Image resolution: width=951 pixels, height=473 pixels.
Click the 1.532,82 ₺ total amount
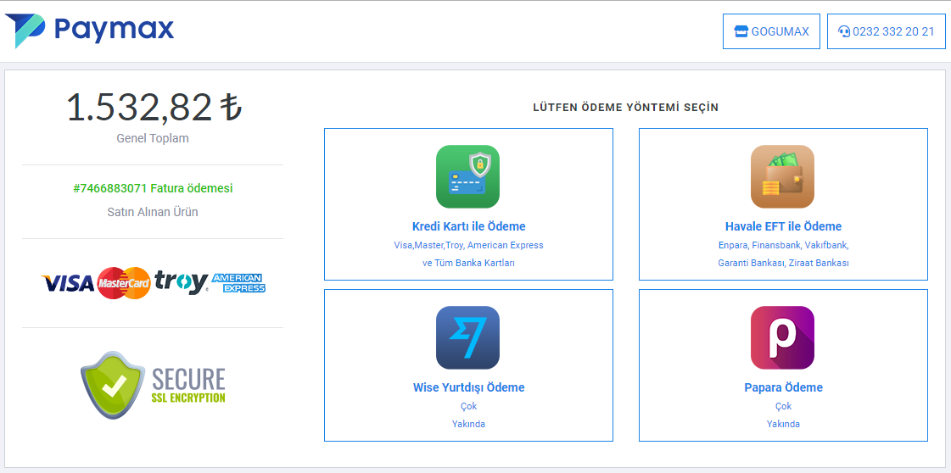[x=154, y=107]
